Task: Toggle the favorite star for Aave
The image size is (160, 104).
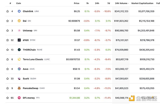Action: pyautogui.click(x=7, y=69)
